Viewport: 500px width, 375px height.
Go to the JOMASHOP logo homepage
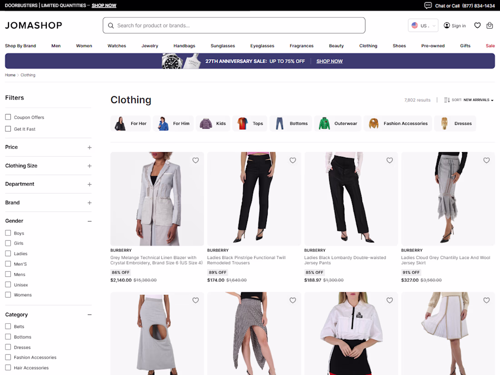34,25
